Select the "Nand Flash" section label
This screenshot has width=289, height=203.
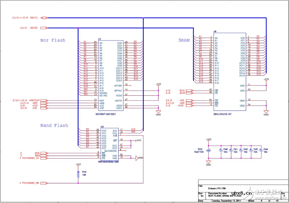click(54, 125)
